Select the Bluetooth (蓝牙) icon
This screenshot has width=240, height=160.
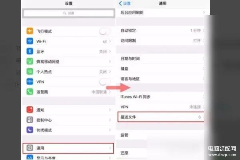click(30, 51)
